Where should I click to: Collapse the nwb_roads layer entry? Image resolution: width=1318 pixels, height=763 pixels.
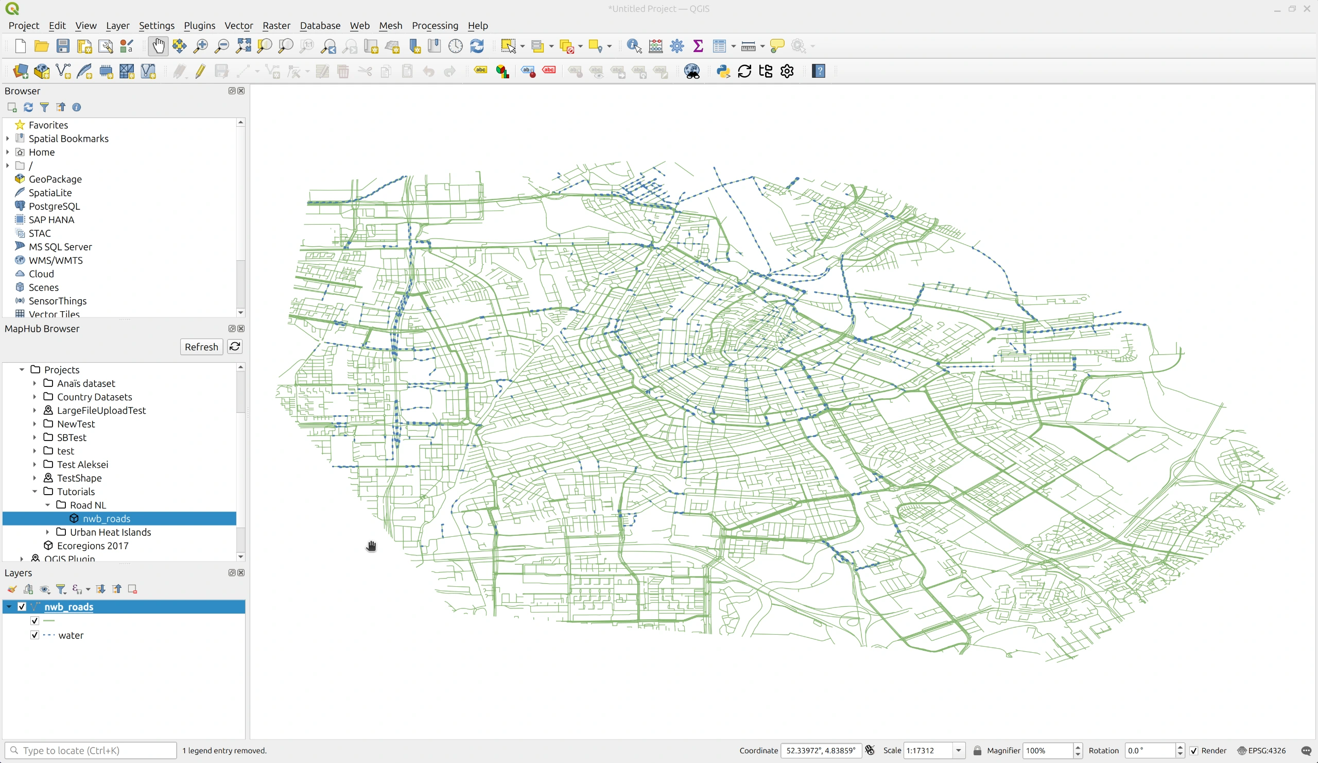point(9,607)
